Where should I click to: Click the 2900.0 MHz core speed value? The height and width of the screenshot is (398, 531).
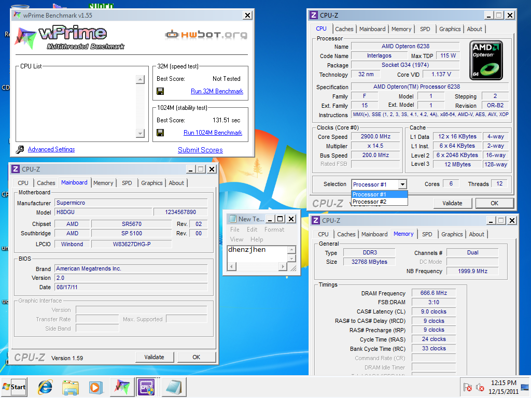[x=375, y=136]
